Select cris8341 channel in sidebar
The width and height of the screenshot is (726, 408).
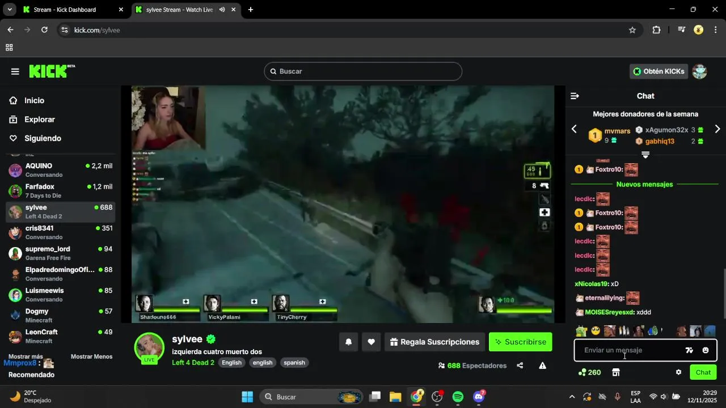tap(60, 232)
